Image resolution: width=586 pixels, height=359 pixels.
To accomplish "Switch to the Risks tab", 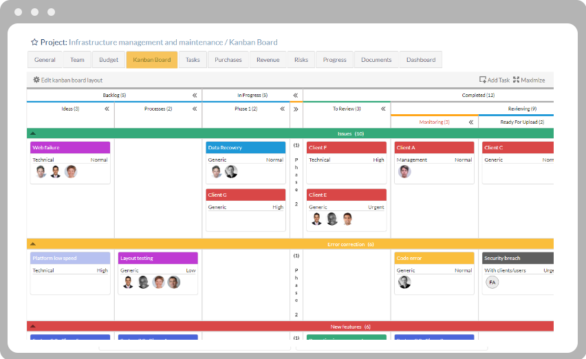I will pos(301,60).
